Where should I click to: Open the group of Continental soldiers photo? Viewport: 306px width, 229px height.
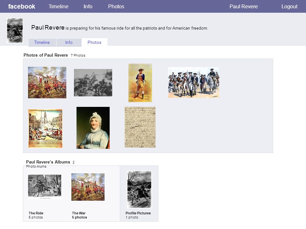pos(194,83)
